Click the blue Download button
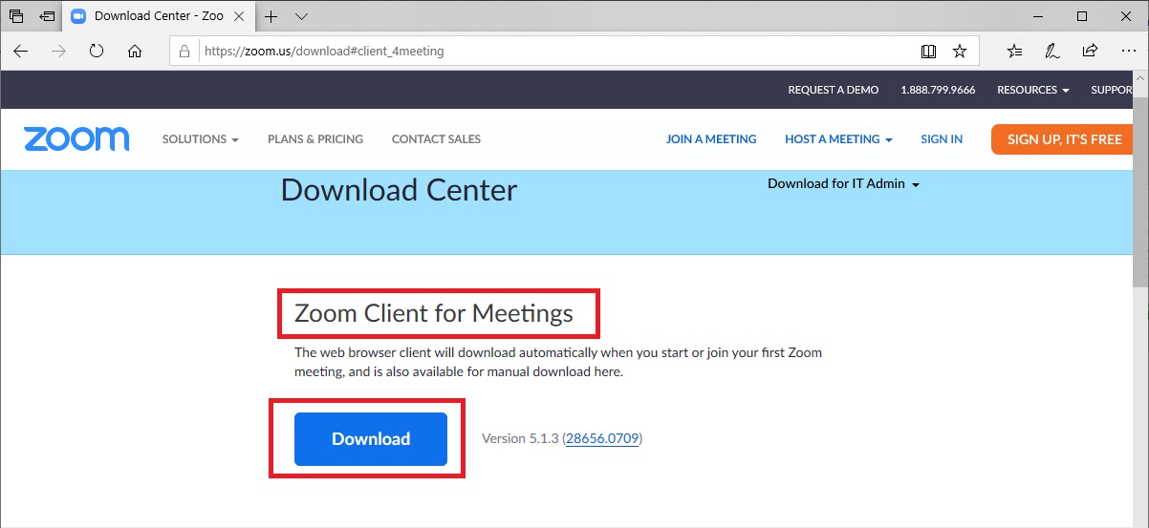 coord(371,439)
